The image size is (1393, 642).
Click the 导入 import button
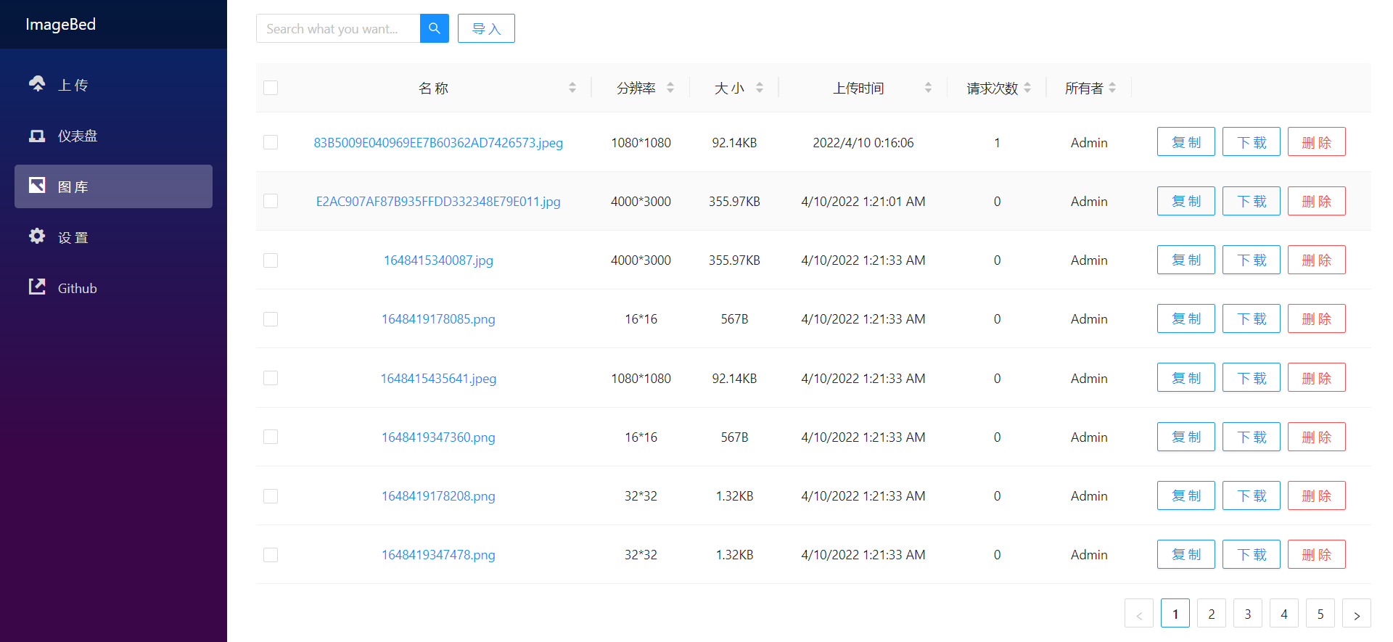[x=486, y=28]
